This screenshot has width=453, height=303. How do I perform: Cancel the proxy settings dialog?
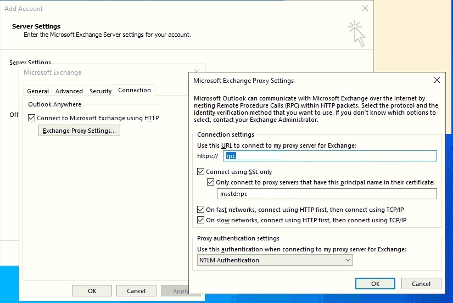[421, 284]
